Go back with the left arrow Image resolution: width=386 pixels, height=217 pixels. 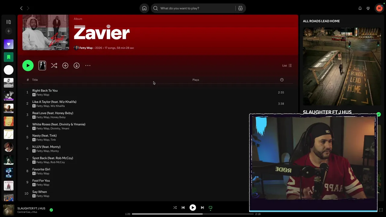pyautogui.click(x=21, y=8)
